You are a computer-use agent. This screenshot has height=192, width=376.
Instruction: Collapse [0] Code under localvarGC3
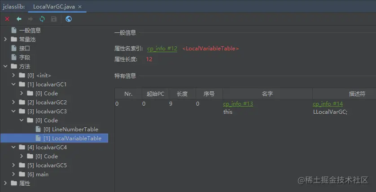tap(22, 121)
